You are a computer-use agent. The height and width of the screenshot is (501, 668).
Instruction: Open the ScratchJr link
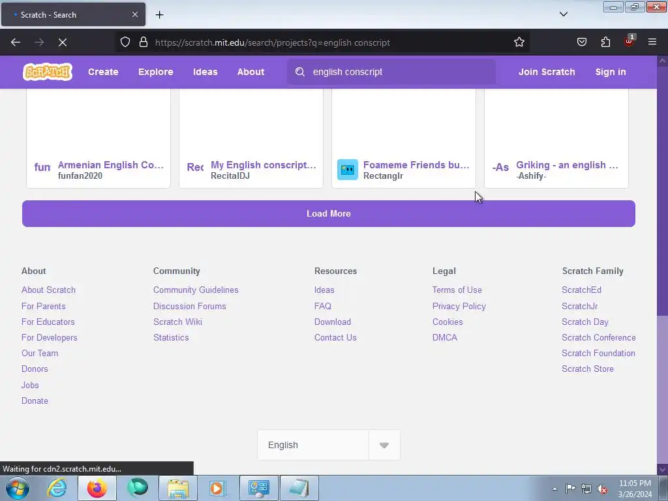[579, 306]
